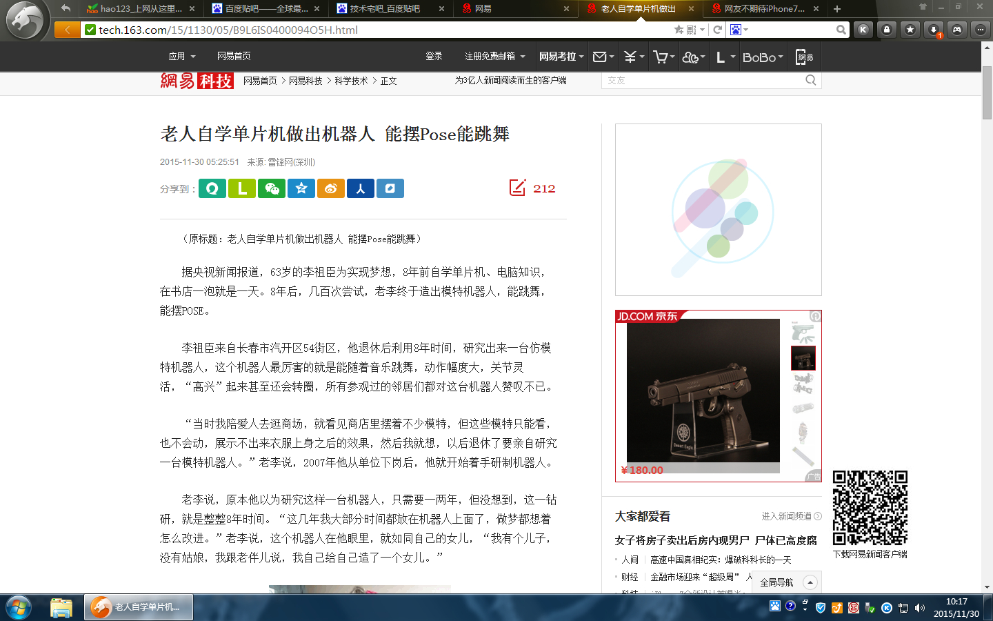Click the 网易科技 breadcrumb link
993x621 pixels.
[x=305, y=81]
